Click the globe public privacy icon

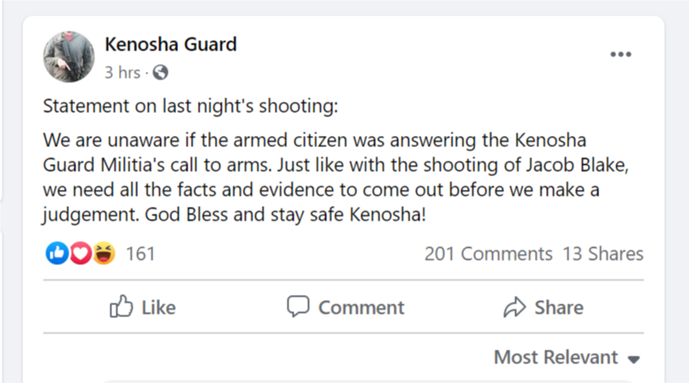161,73
